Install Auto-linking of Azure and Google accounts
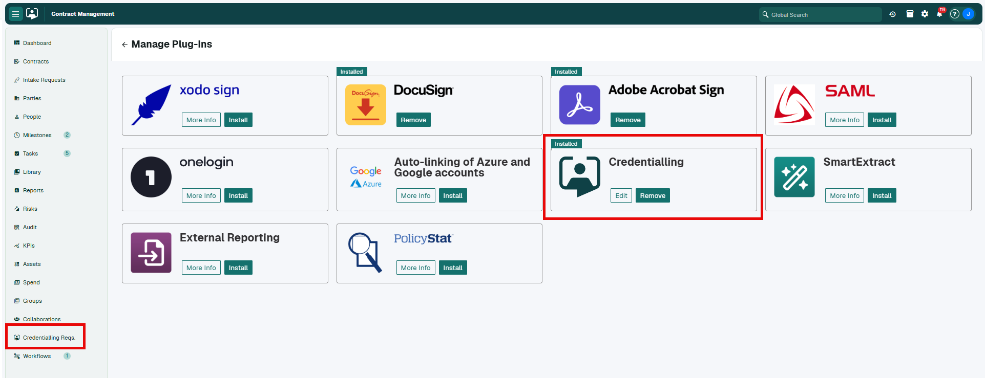 pos(453,195)
